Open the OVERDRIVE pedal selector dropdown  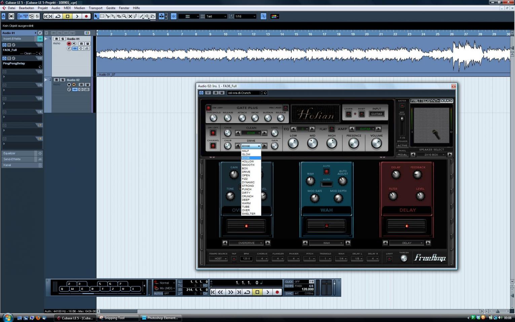[x=246, y=243]
